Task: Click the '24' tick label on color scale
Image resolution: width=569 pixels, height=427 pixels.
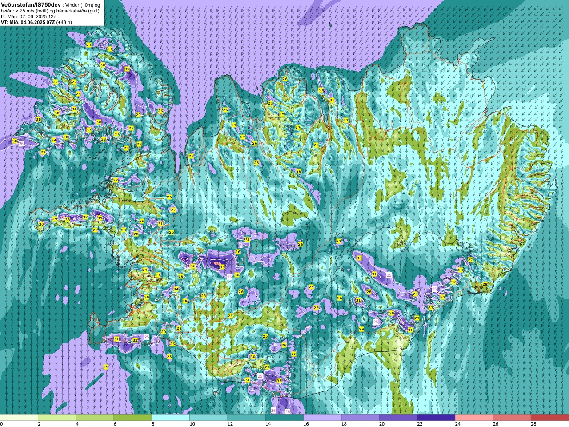Action: pyautogui.click(x=458, y=424)
